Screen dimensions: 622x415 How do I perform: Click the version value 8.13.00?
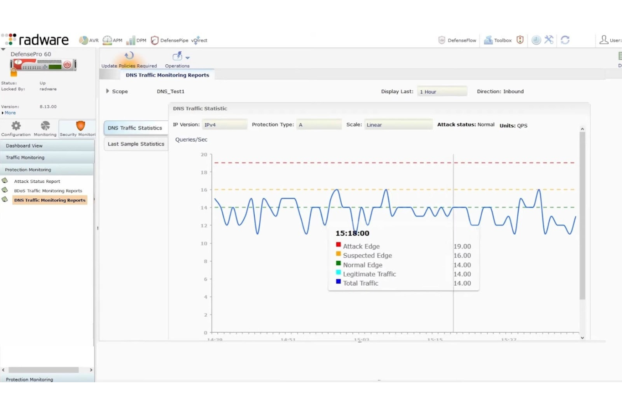48,106
